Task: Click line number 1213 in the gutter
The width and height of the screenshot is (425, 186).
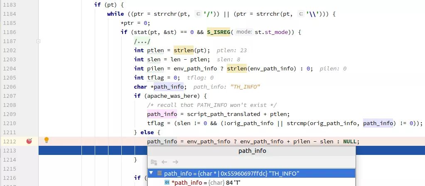Action: coord(10,151)
